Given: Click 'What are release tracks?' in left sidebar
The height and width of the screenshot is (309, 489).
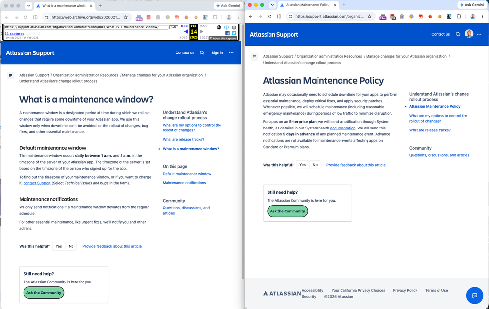Looking at the screenshot, I should [183, 139].
